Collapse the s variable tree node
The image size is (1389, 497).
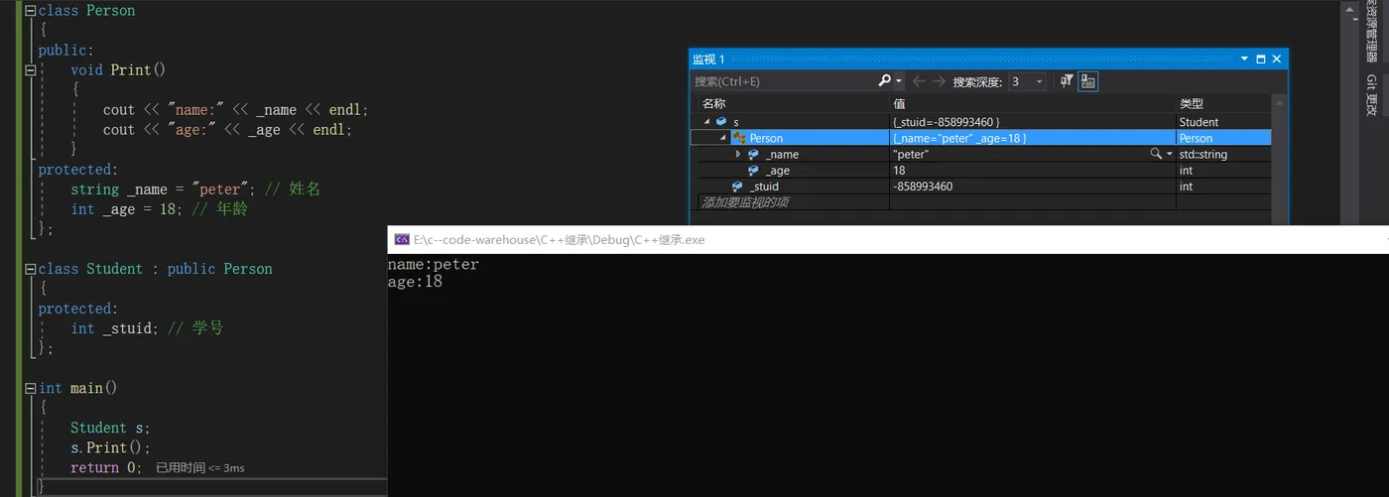tap(707, 121)
